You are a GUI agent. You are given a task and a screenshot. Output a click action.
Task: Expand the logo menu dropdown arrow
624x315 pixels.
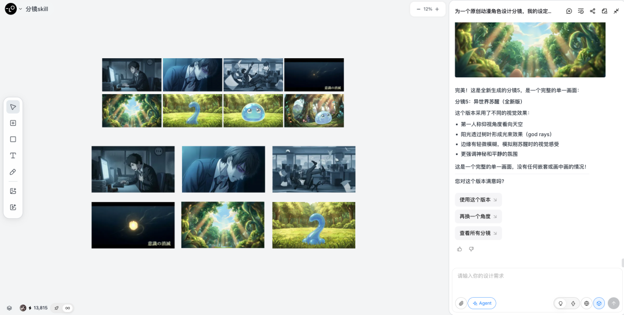point(20,9)
